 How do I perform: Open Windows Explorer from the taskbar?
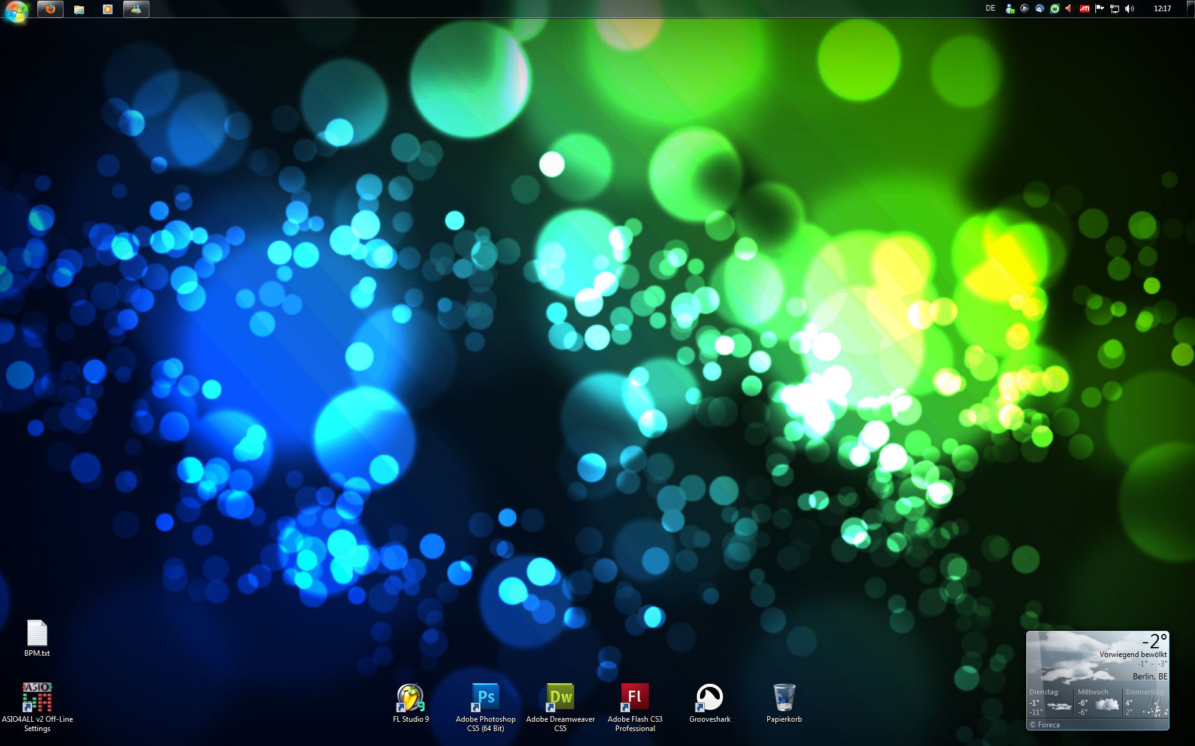pos(79,9)
